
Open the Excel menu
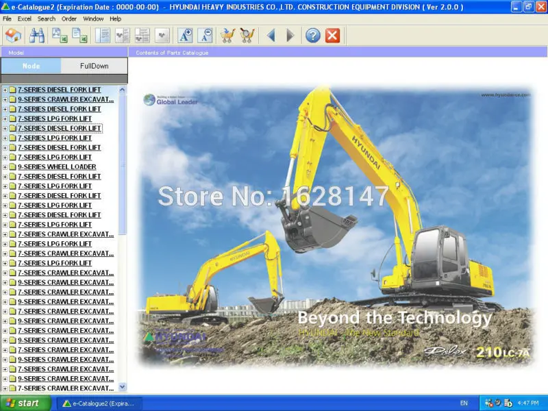[25, 19]
